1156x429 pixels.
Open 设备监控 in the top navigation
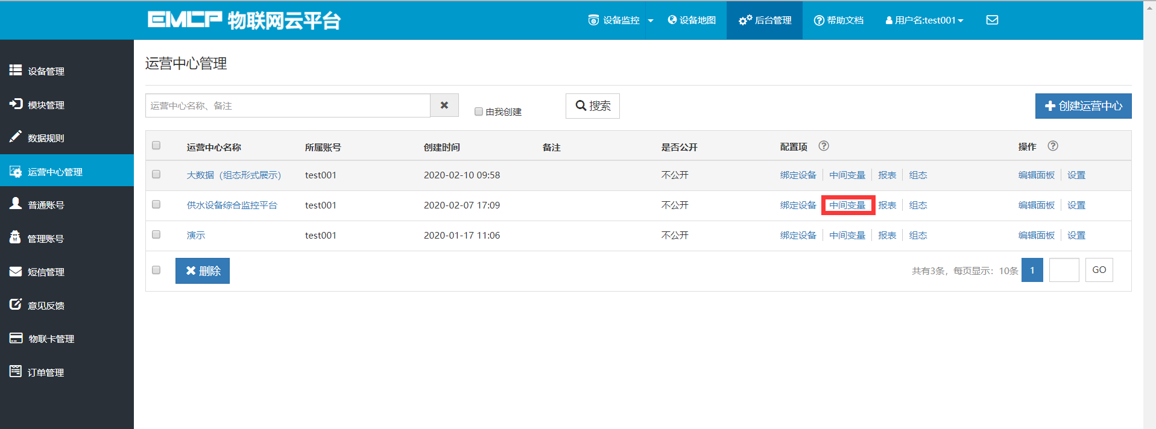pyautogui.click(x=614, y=20)
